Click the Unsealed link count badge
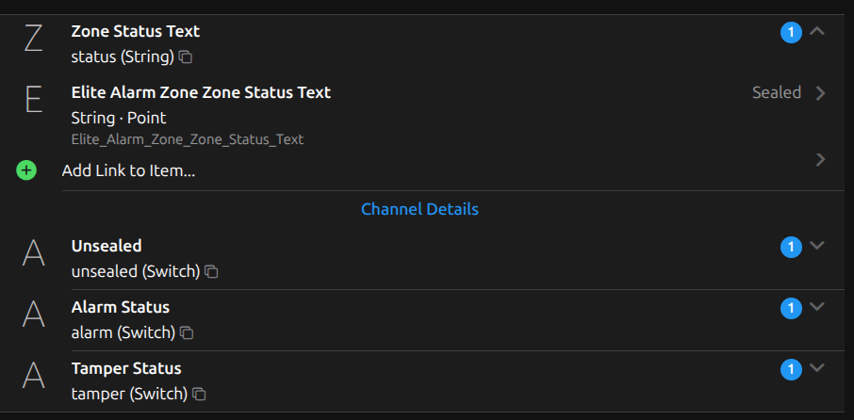Viewport: 854px width, 420px height. pyautogui.click(x=791, y=247)
